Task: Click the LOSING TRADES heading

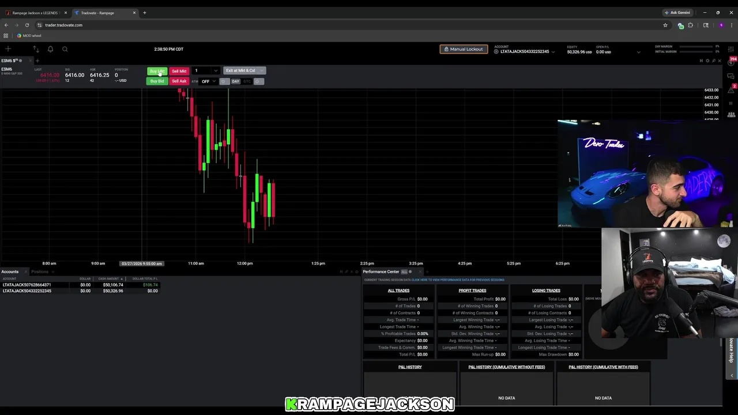Action: tap(546, 290)
